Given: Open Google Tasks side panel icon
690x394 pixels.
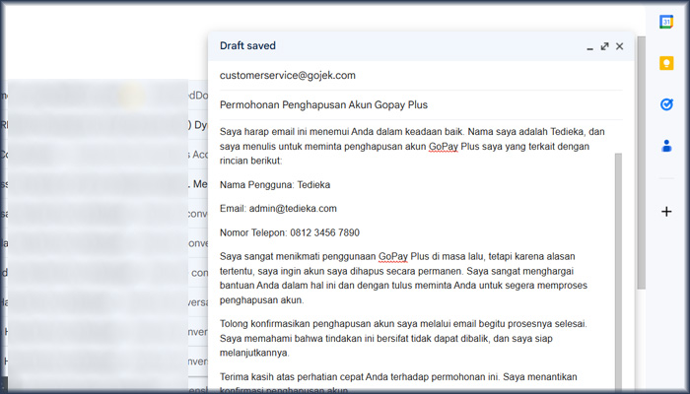Looking at the screenshot, I should [x=666, y=104].
